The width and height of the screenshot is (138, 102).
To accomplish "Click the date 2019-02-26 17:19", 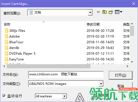I will 100,36.
